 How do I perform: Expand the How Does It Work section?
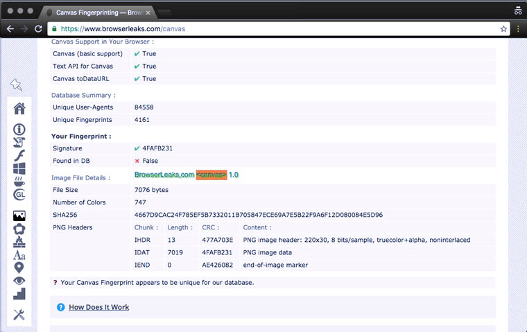[98, 307]
